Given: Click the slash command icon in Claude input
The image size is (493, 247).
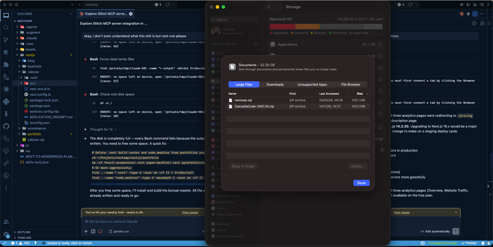Looking at the screenshot, I should [x=93, y=231].
